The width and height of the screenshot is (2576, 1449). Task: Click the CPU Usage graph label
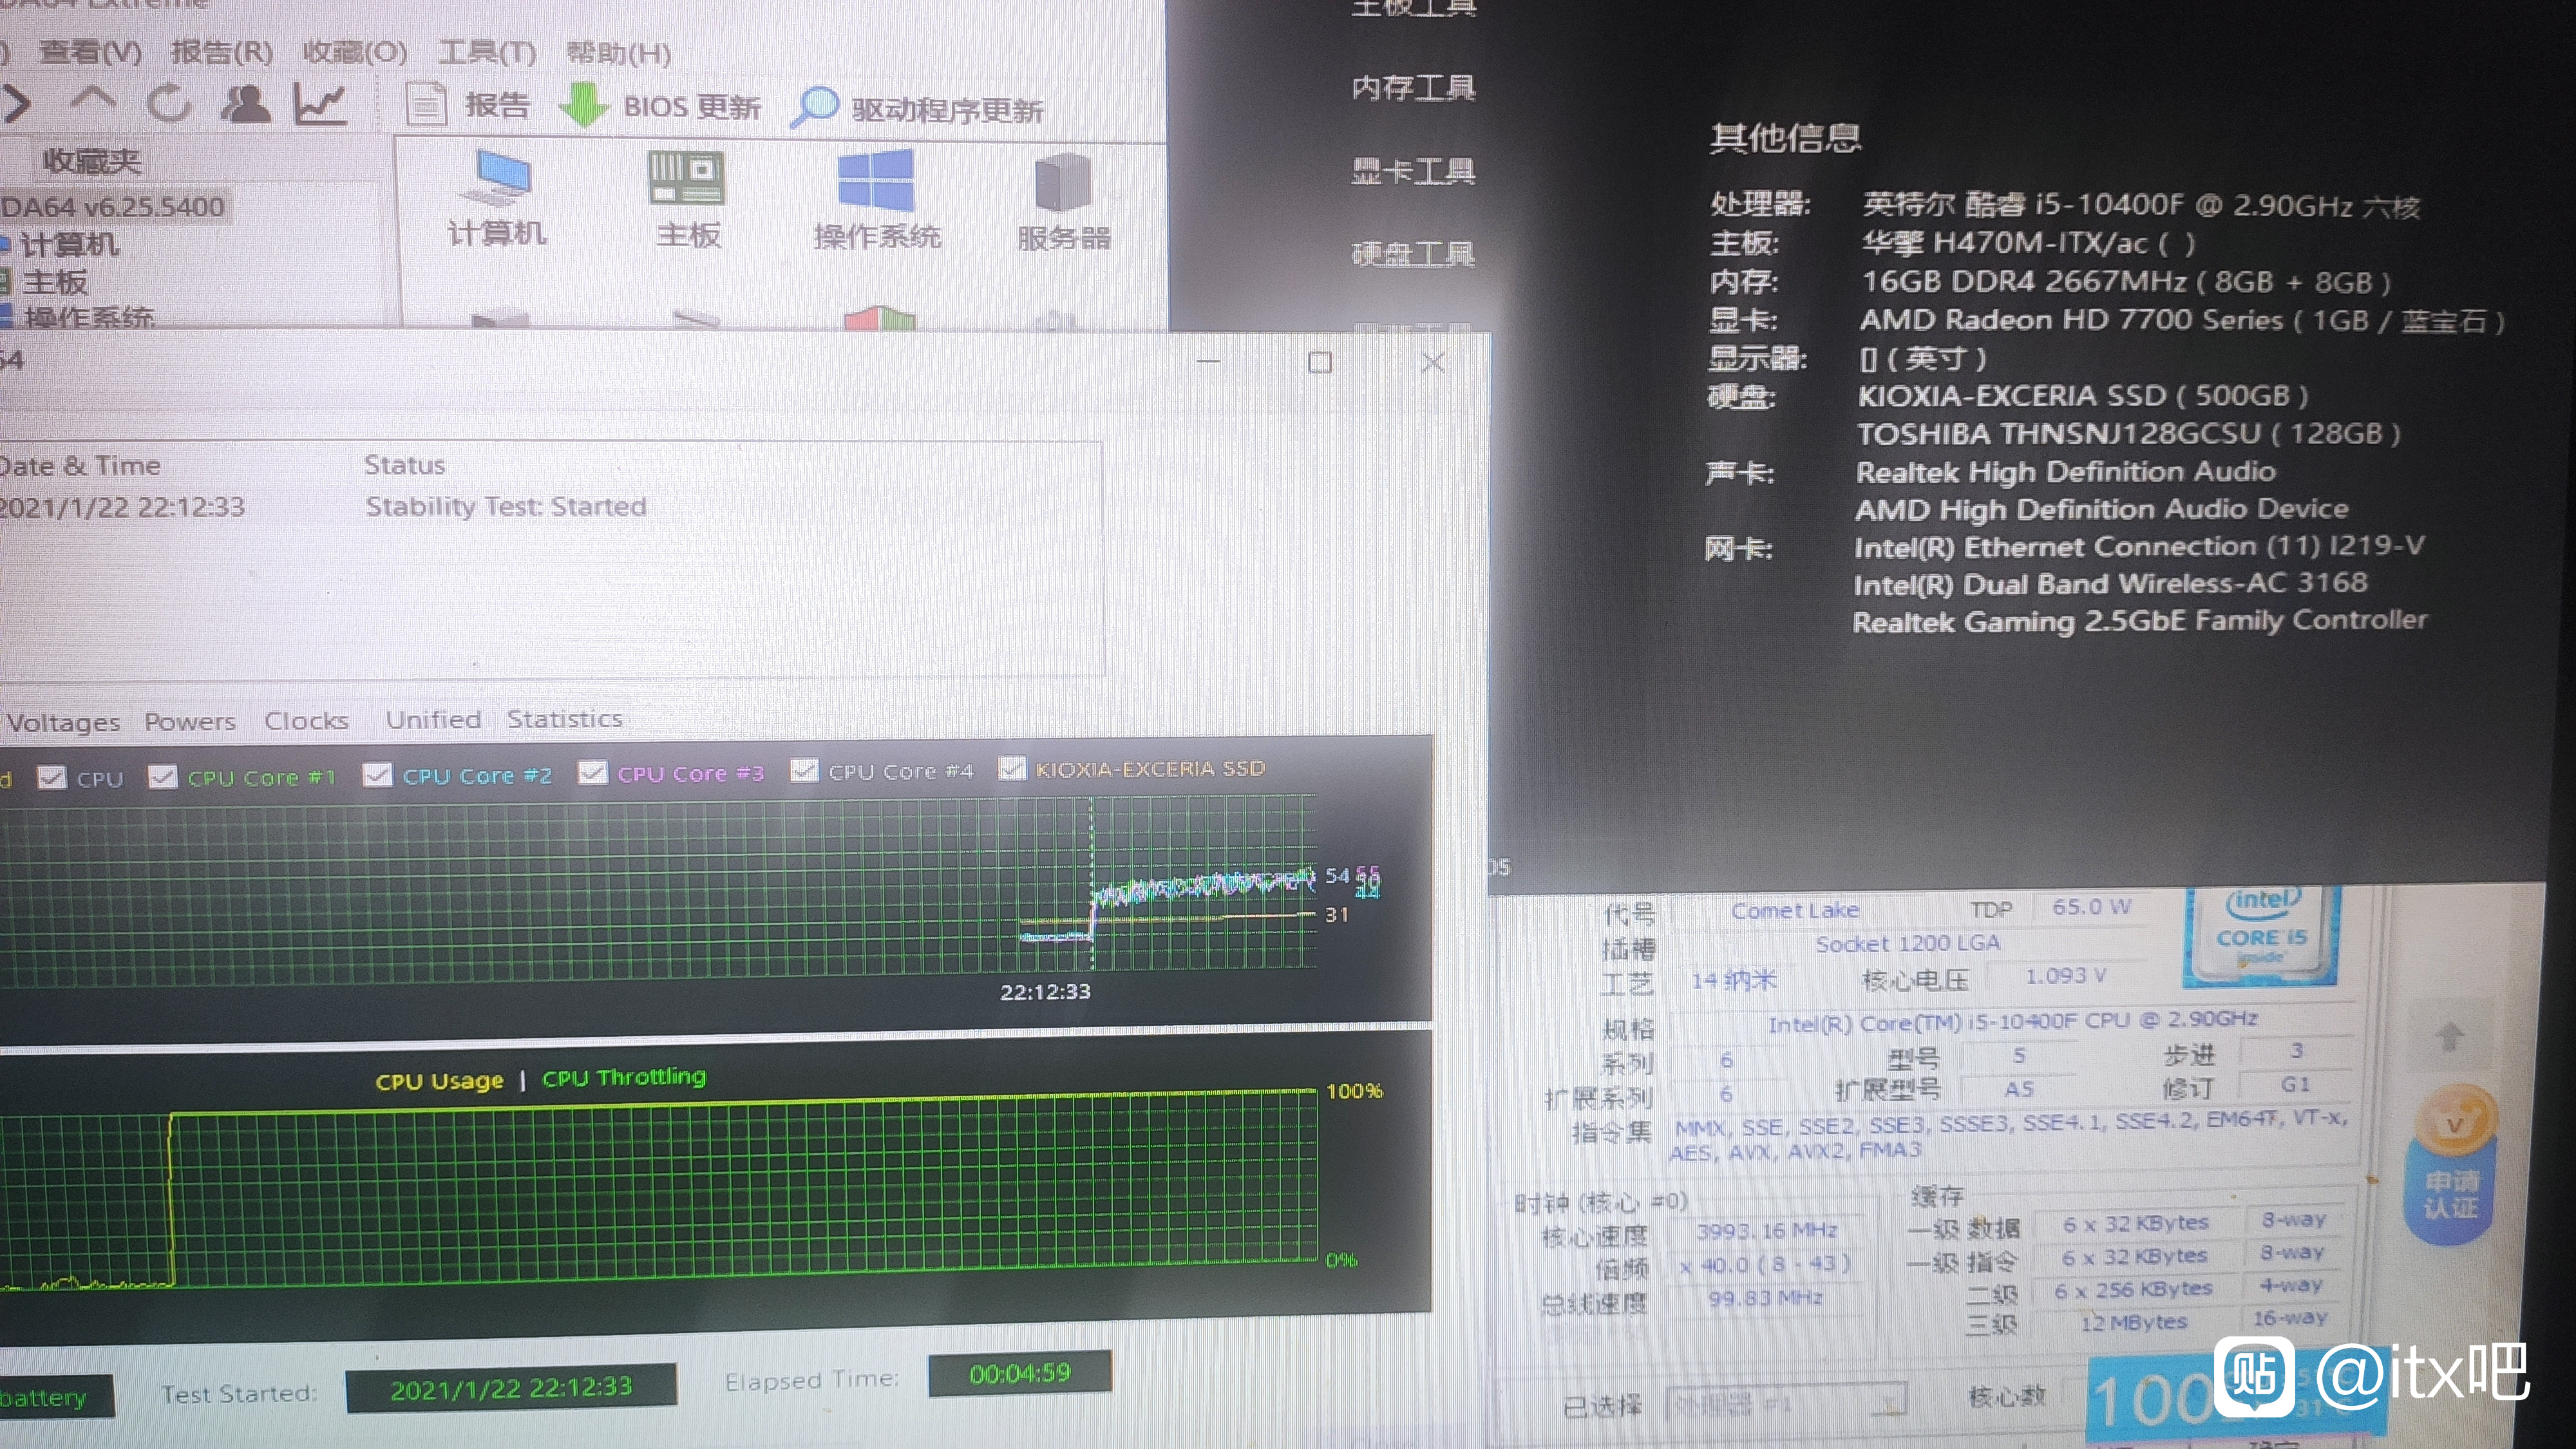click(x=439, y=1081)
